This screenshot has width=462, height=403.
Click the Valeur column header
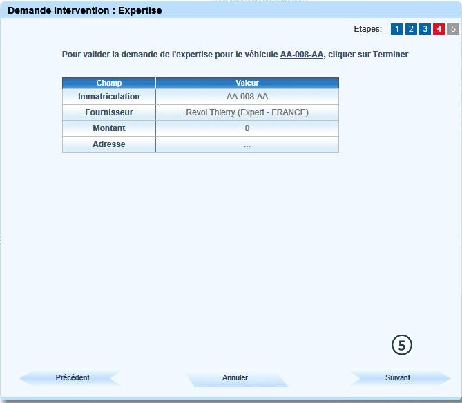247,83
